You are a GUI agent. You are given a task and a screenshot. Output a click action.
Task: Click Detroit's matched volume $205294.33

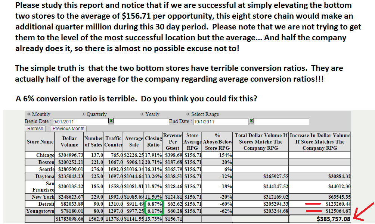(x=261, y=204)
